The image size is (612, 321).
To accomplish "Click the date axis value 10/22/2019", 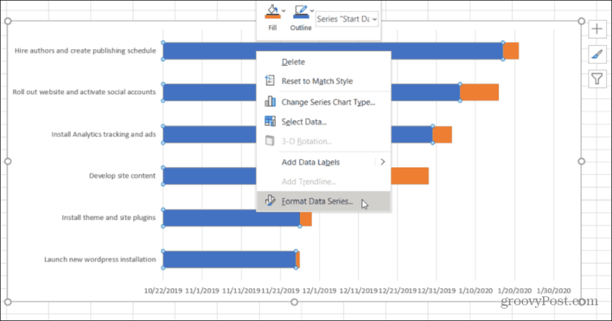I will [x=163, y=291].
